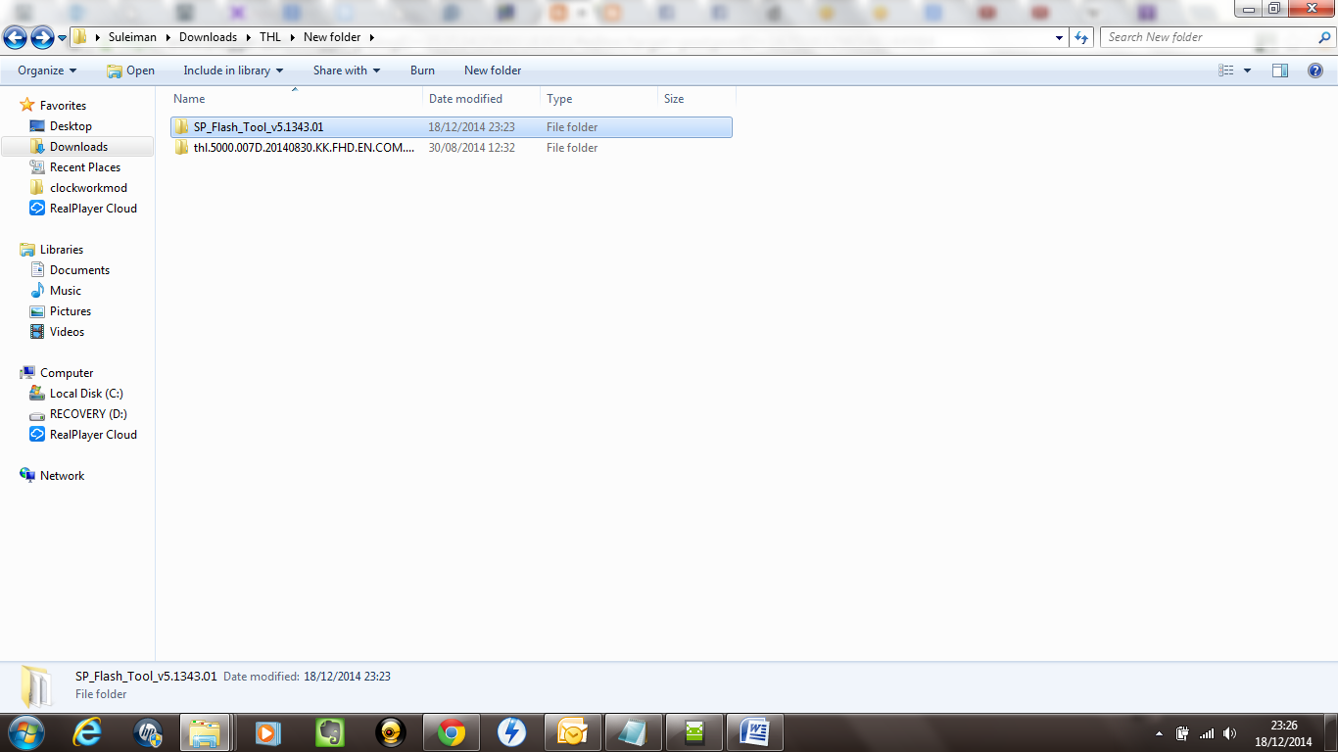Open the More view options dropdown arrow
Image resolution: width=1338 pixels, height=752 pixels.
click(1247, 70)
